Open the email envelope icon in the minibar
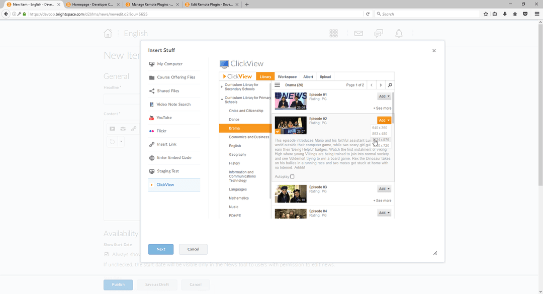 point(358,33)
